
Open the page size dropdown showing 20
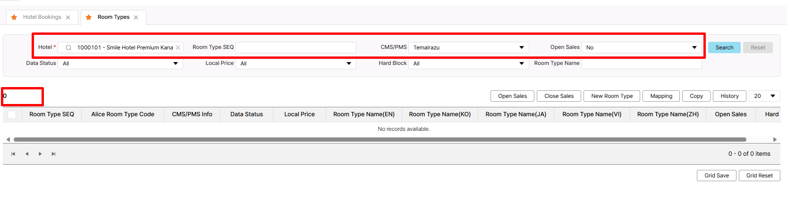click(772, 96)
